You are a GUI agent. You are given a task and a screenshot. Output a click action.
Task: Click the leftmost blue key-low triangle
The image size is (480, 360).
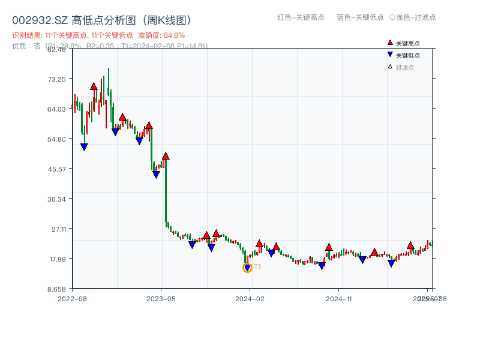(84, 145)
